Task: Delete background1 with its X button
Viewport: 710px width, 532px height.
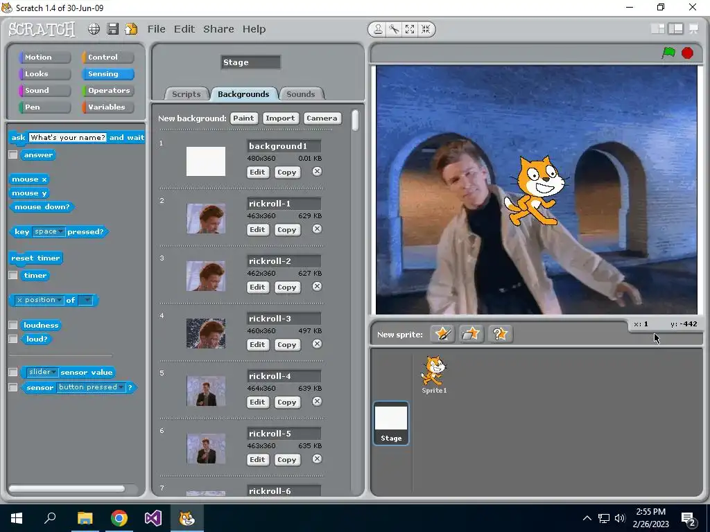Action: click(x=317, y=172)
